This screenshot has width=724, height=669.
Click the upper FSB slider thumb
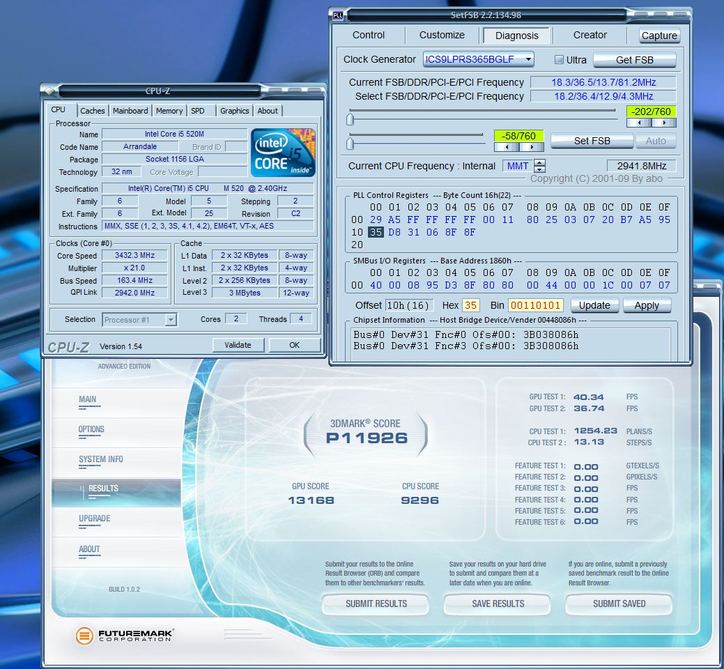tap(351, 120)
